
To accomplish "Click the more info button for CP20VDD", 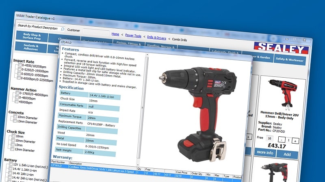I will [x=265, y=153].
